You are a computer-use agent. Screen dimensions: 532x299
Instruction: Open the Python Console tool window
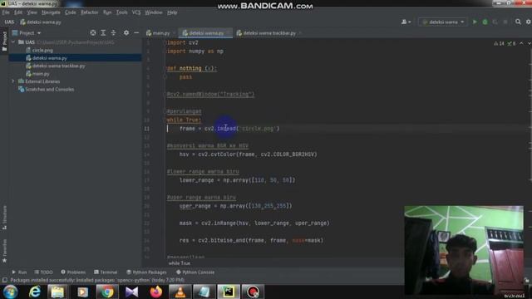click(x=195, y=272)
